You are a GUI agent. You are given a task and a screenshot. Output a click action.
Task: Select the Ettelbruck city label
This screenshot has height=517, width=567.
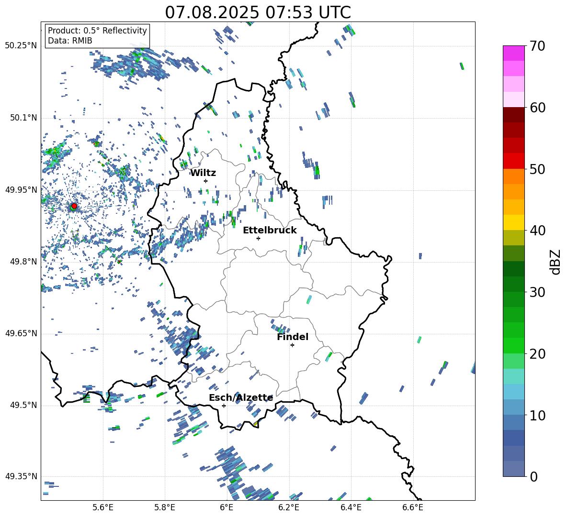coord(270,231)
